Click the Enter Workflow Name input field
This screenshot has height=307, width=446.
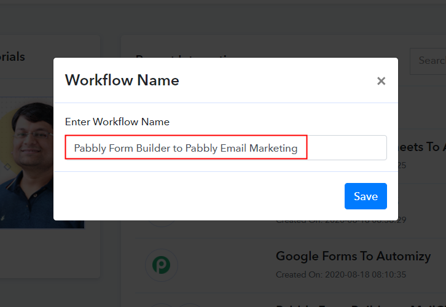tap(226, 147)
